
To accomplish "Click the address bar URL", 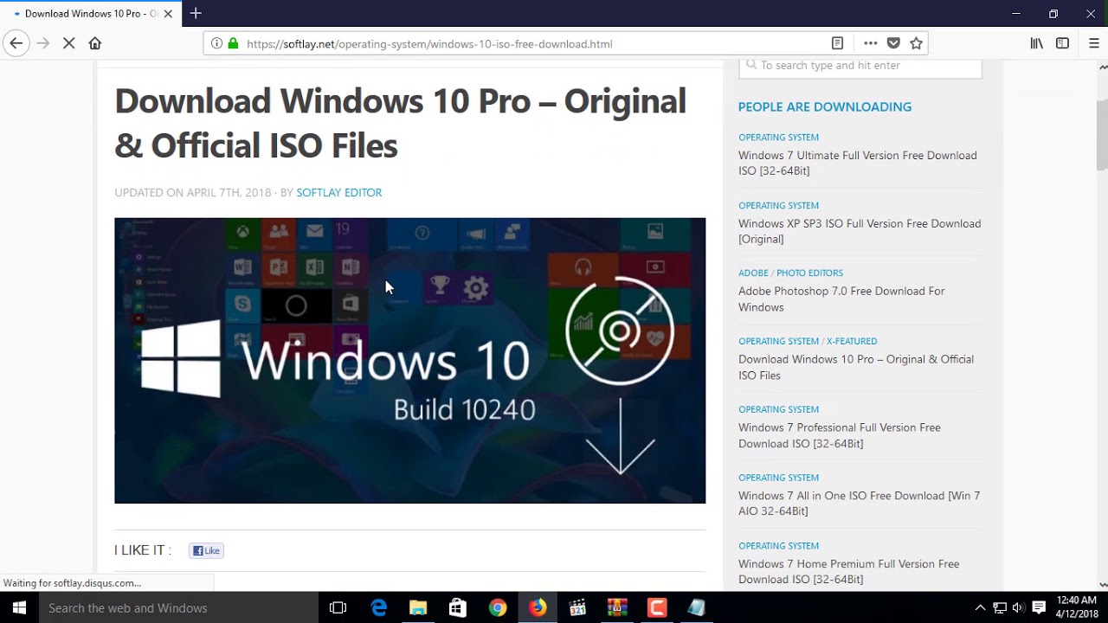I will (428, 43).
